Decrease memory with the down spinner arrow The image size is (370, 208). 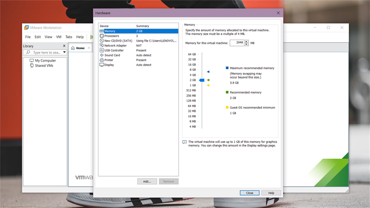[247, 44]
